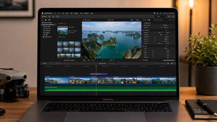217x122 pixels.
Task: Toggle skimming in the timeline toolbar
Action: pos(156,64)
